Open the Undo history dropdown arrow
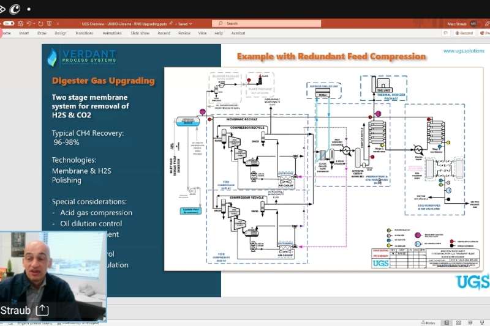Viewport: 490px width, 326px height. tap(34, 24)
